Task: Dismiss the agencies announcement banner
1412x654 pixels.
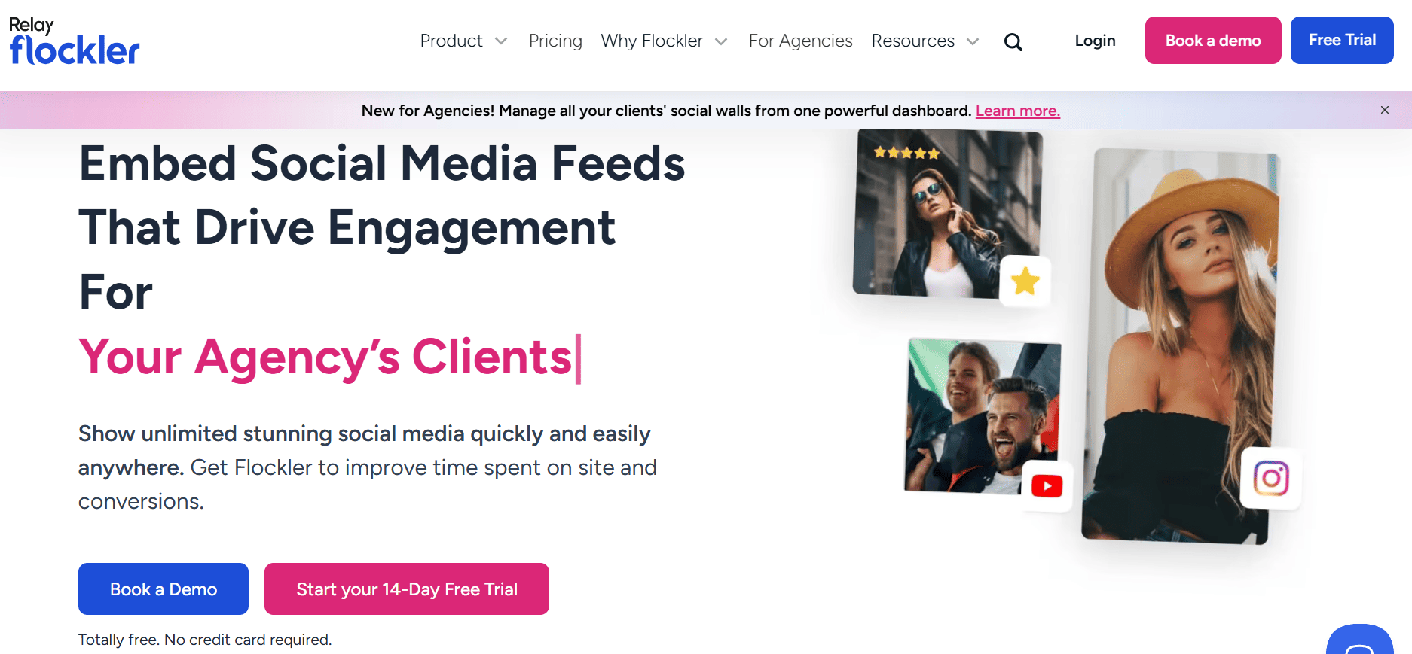Action: tap(1385, 110)
